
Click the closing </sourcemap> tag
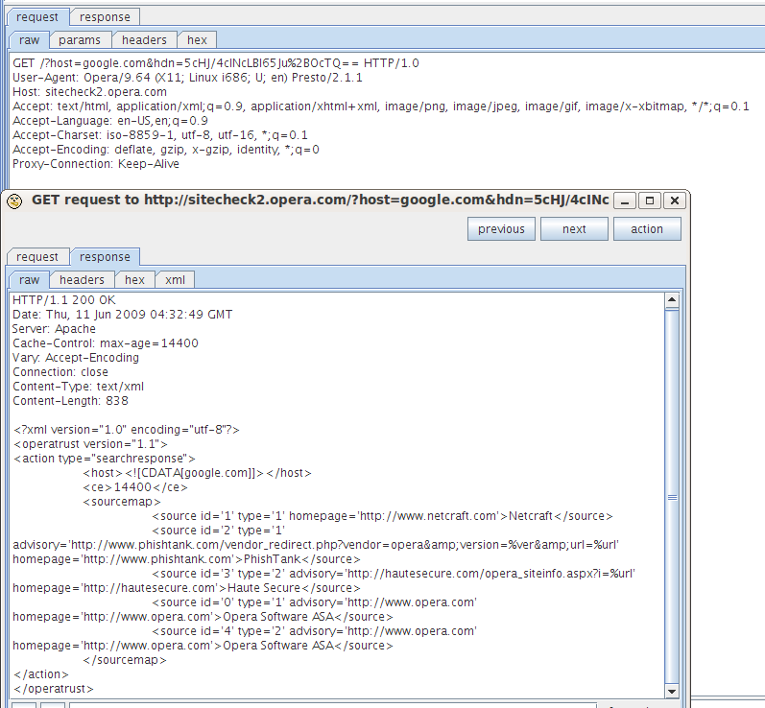tap(125, 660)
